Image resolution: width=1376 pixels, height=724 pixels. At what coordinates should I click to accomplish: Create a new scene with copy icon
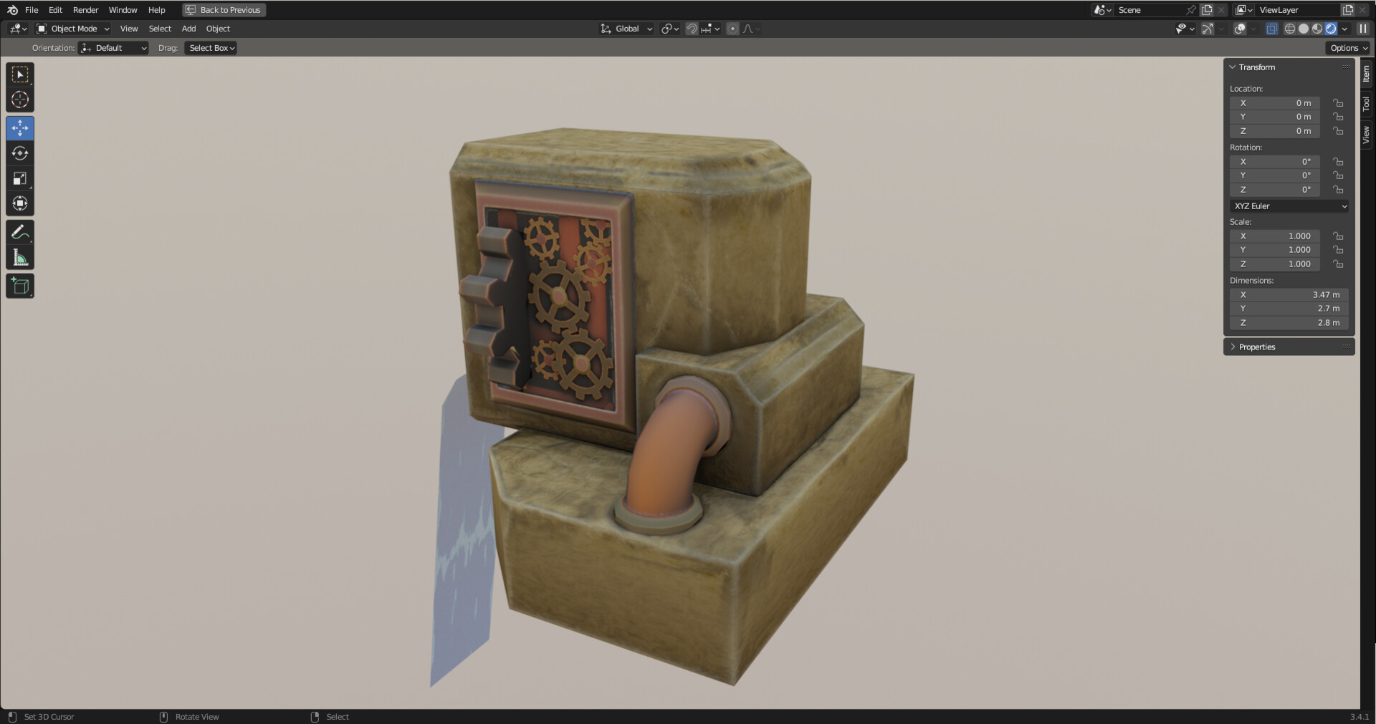tap(1208, 10)
